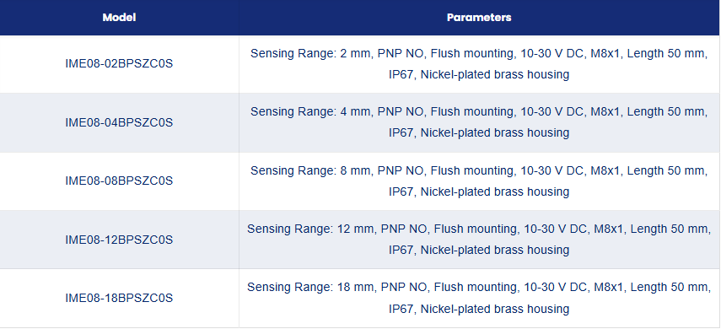Select model IME08-02BPSZC0S cell
This screenshot has width=721, height=329.
(x=119, y=64)
